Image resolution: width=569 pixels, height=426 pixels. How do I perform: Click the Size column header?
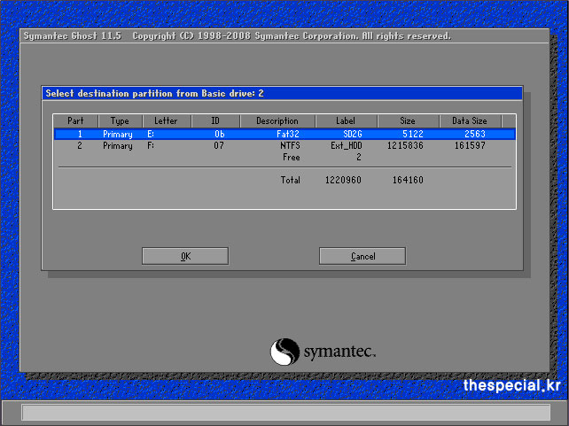click(x=408, y=120)
